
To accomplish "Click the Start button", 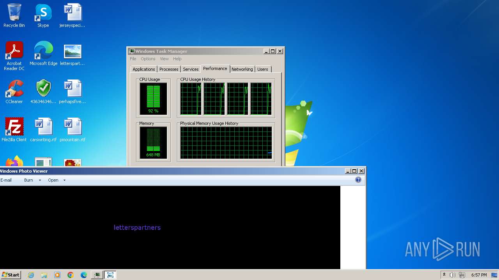I will [x=11, y=275].
